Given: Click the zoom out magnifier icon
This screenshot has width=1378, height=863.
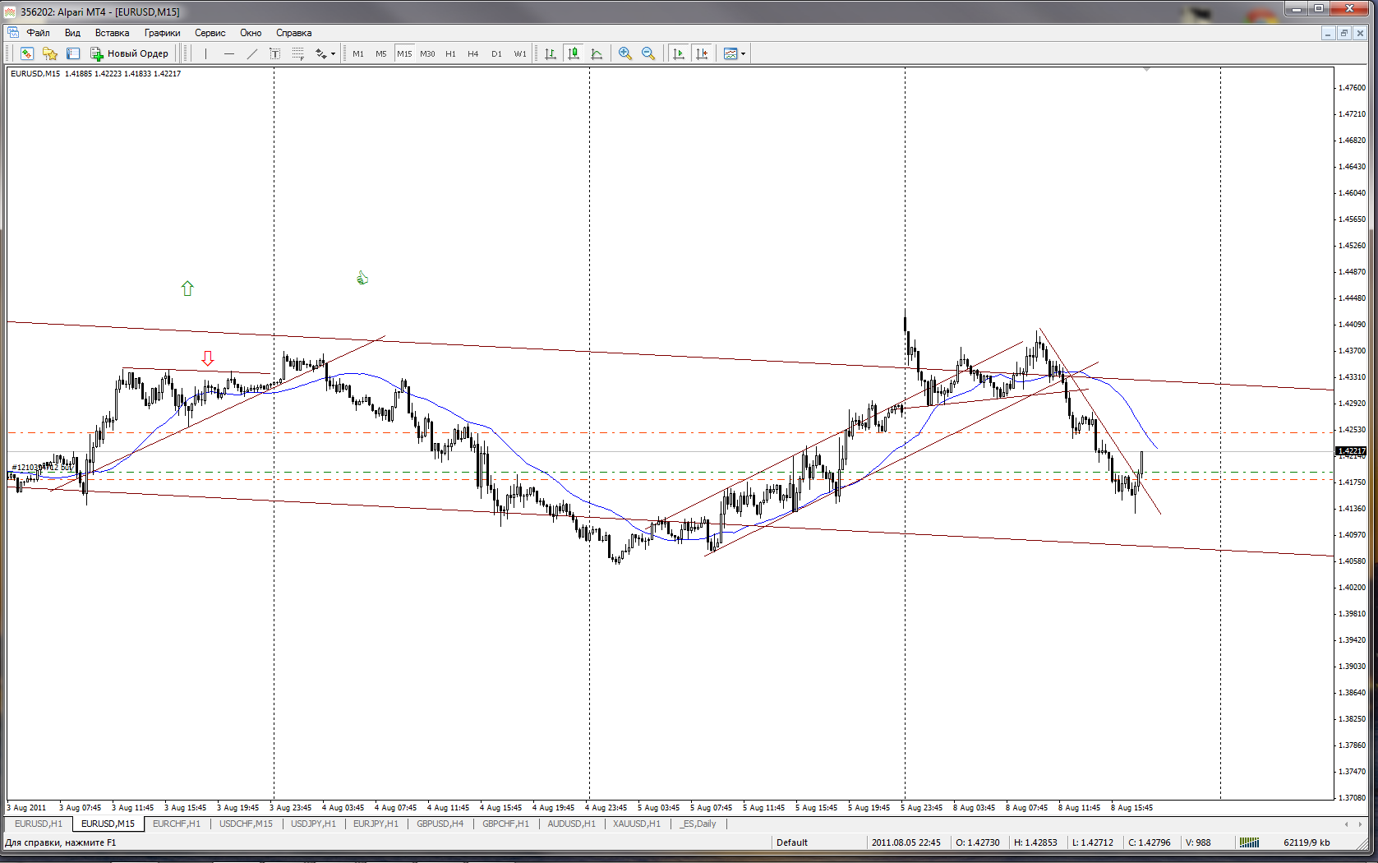Looking at the screenshot, I should (648, 53).
